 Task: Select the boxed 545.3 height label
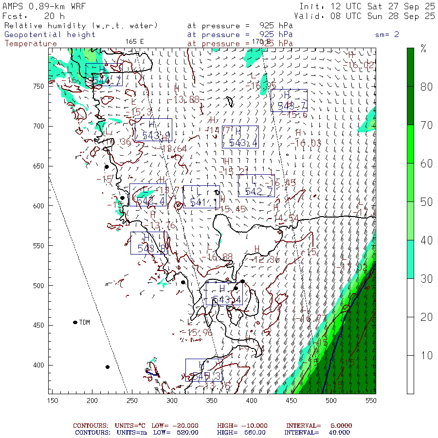[x=204, y=370]
